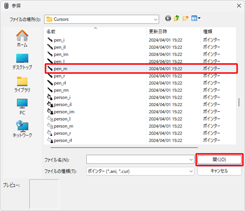The image size is (245, 211).
Task: Select the person_im cursor file icon
Action: click(x=50, y=111)
